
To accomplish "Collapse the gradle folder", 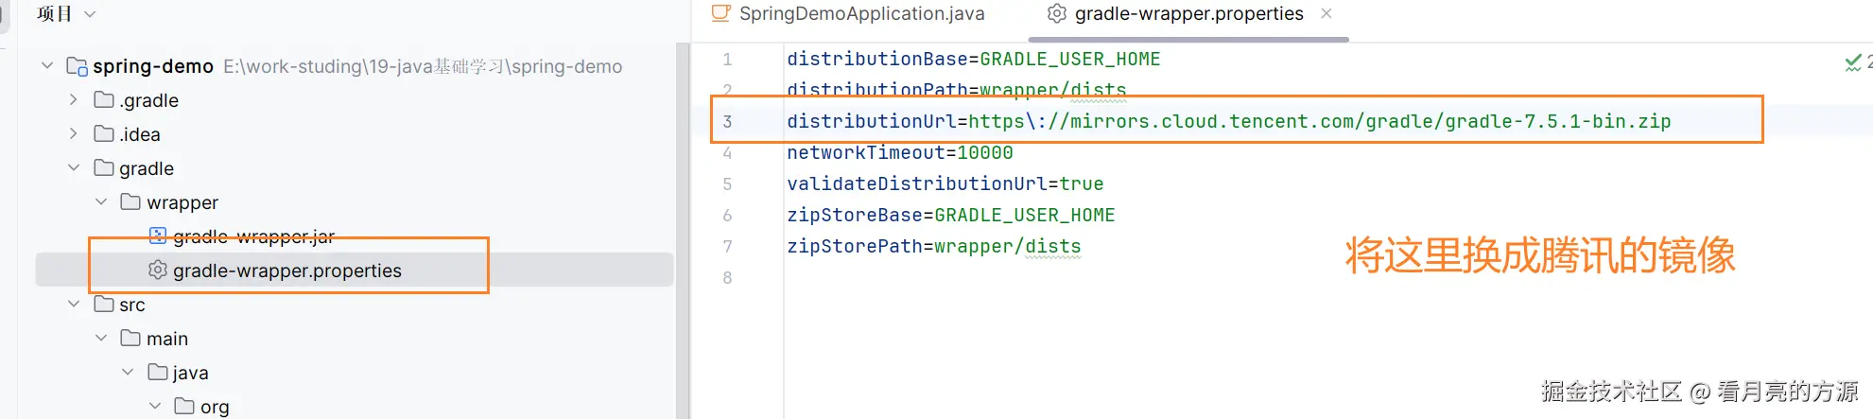I will [74, 167].
